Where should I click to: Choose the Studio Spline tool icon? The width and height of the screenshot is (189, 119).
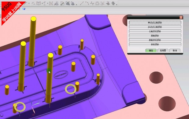(x=92, y=3)
